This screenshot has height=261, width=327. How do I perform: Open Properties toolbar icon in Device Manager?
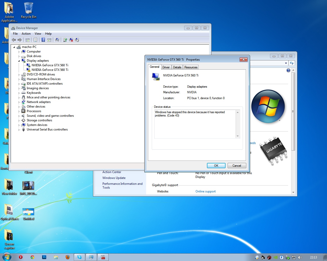click(36, 40)
